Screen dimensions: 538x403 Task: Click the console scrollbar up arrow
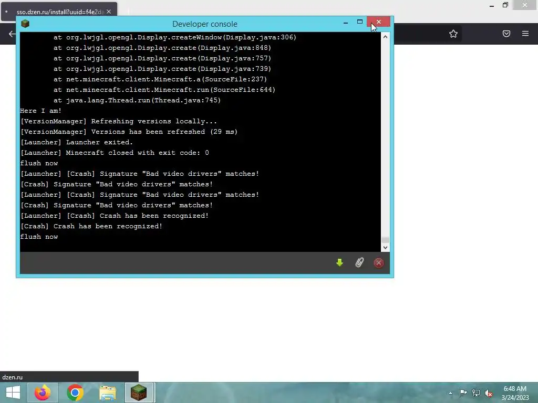pos(385,37)
